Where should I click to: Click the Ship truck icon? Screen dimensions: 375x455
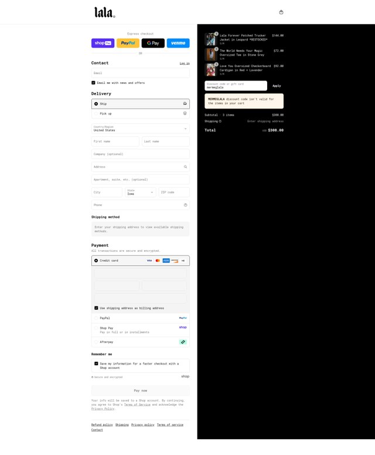tap(185, 103)
